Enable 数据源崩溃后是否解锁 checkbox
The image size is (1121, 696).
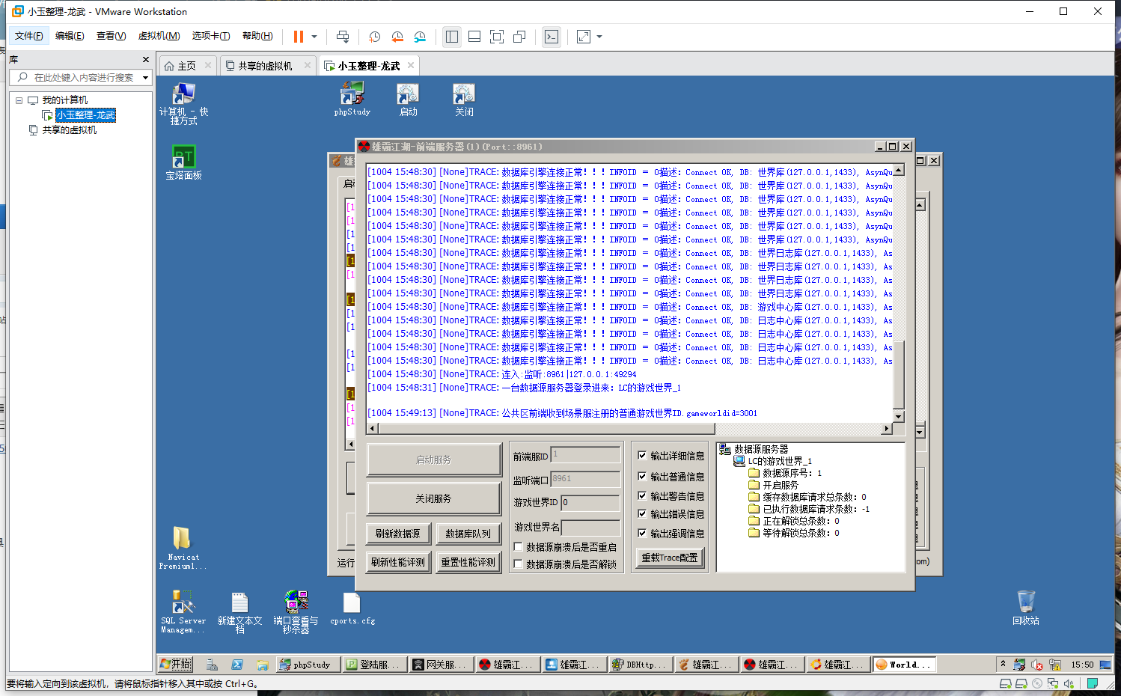(x=518, y=564)
